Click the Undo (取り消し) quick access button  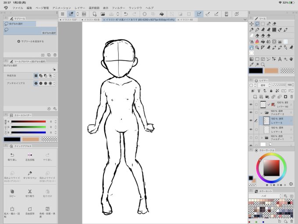pos(12,156)
